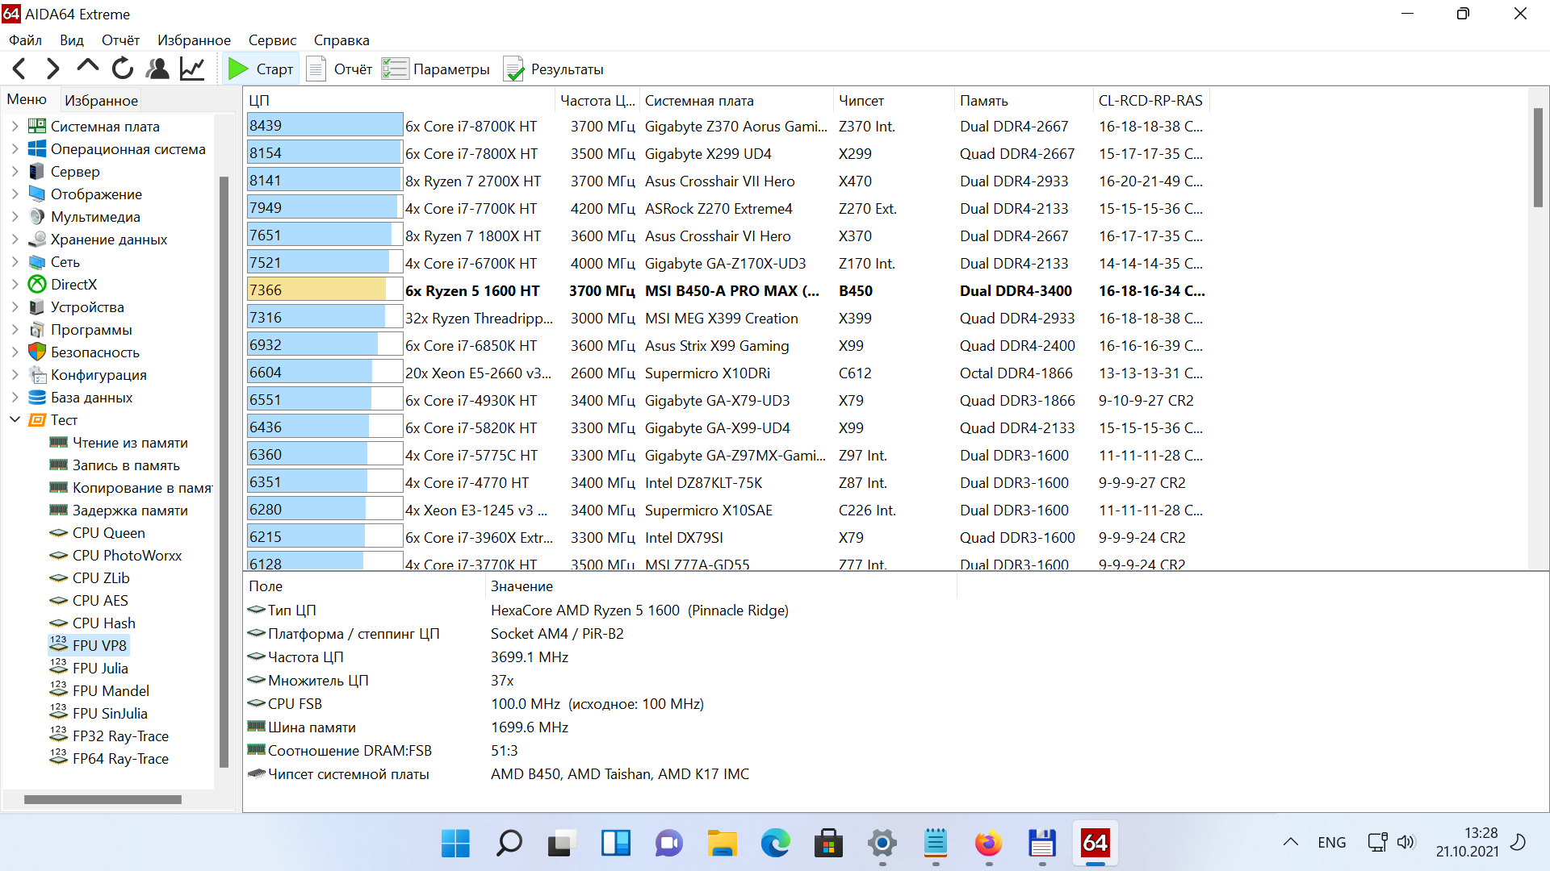Select FPU Julia benchmark item
This screenshot has width=1550, height=871.
100,669
